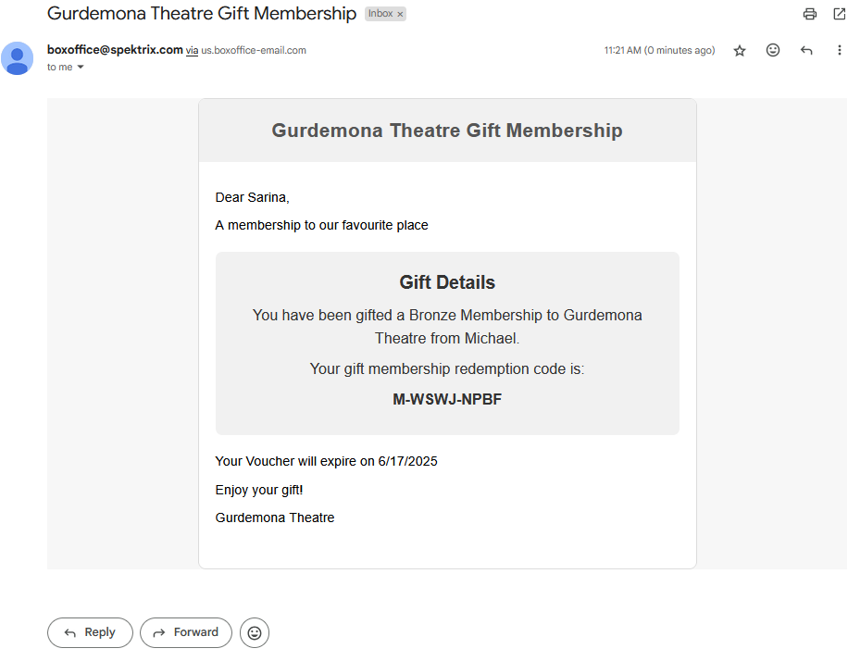This screenshot has height=661, width=848.
Task: Select the redemption code M-WSWJ-NPBF
Action: pyautogui.click(x=447, y=399)
